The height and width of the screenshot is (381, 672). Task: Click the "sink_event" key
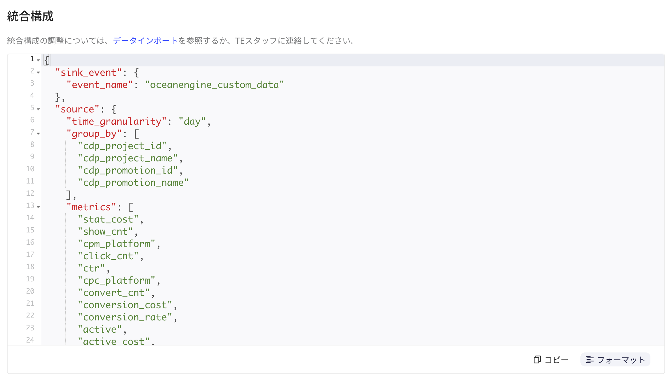[x=89, y=73]
